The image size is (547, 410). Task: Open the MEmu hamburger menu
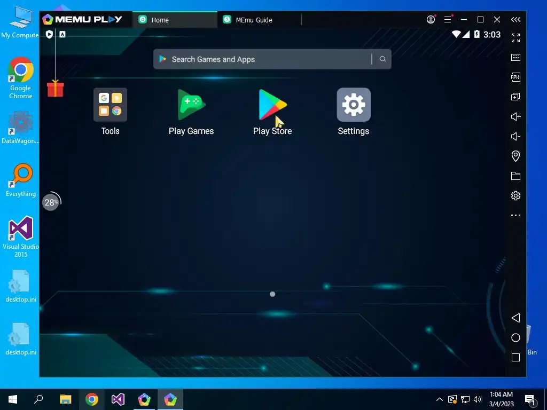[x=448, y=20]
